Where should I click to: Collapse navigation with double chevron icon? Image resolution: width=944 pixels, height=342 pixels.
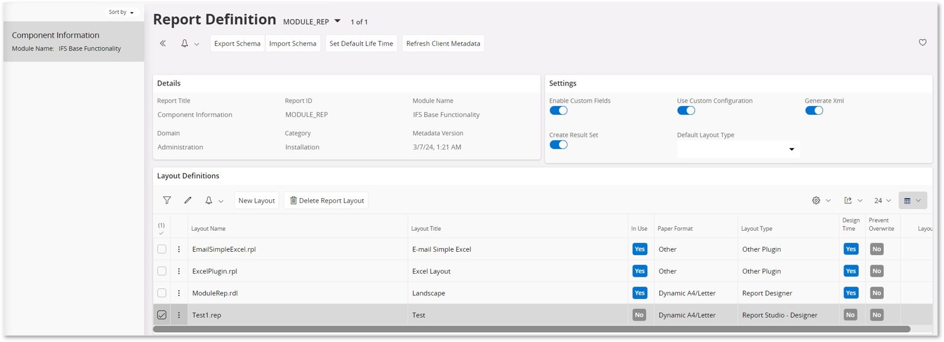pyautogui.click(x=163, y=43)
